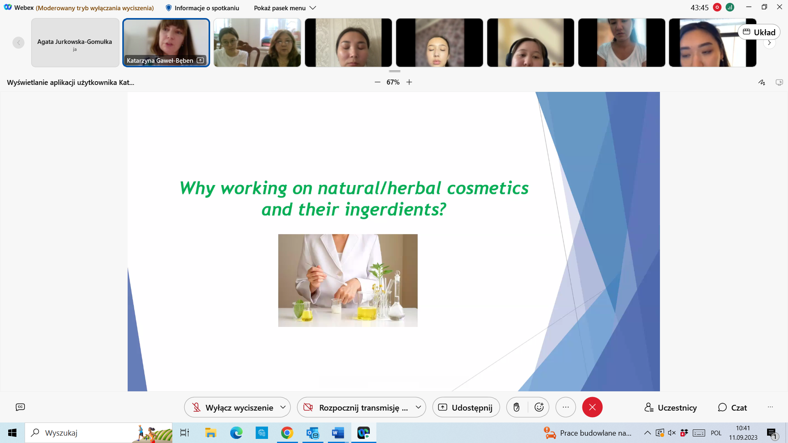Open Outlook from taskbar
Screen dimensions: 788x443
313,433
